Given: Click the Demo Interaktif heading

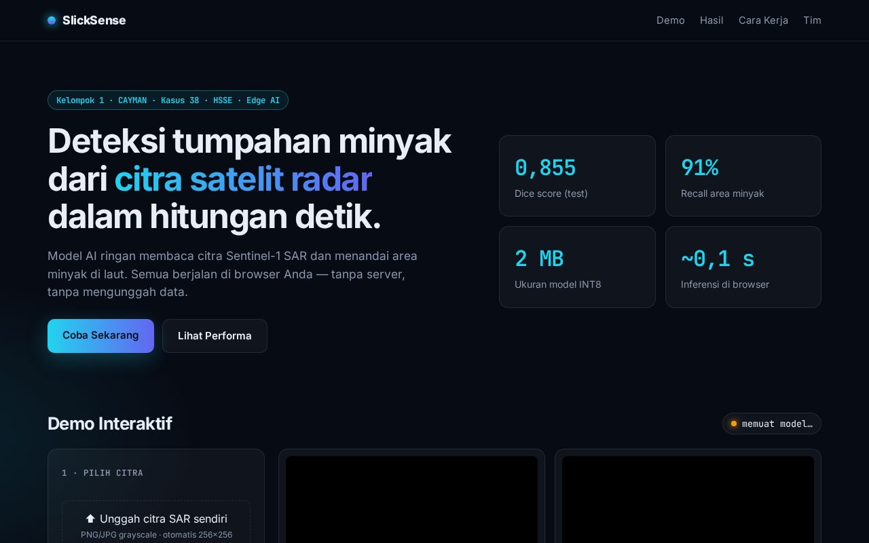Looking at the screenshot, I should [109, 424].
